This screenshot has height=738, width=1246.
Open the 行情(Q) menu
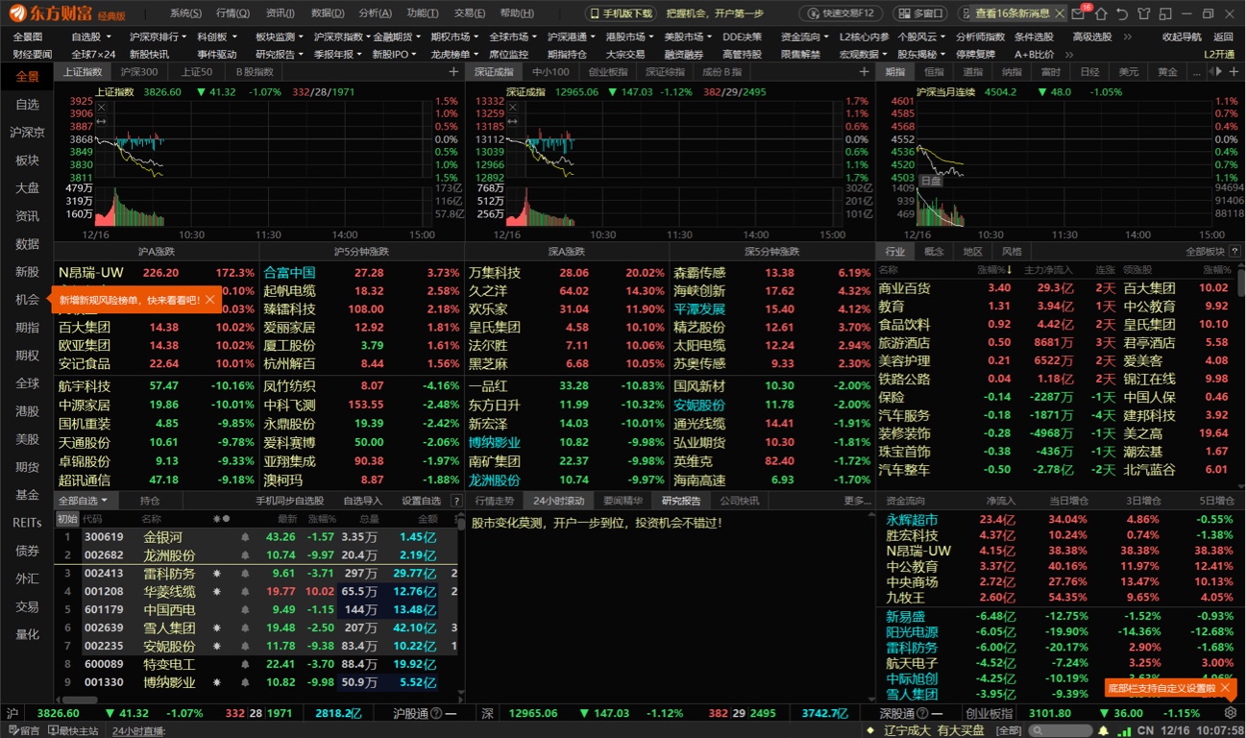pyautogui.click(x=232, y=13)
